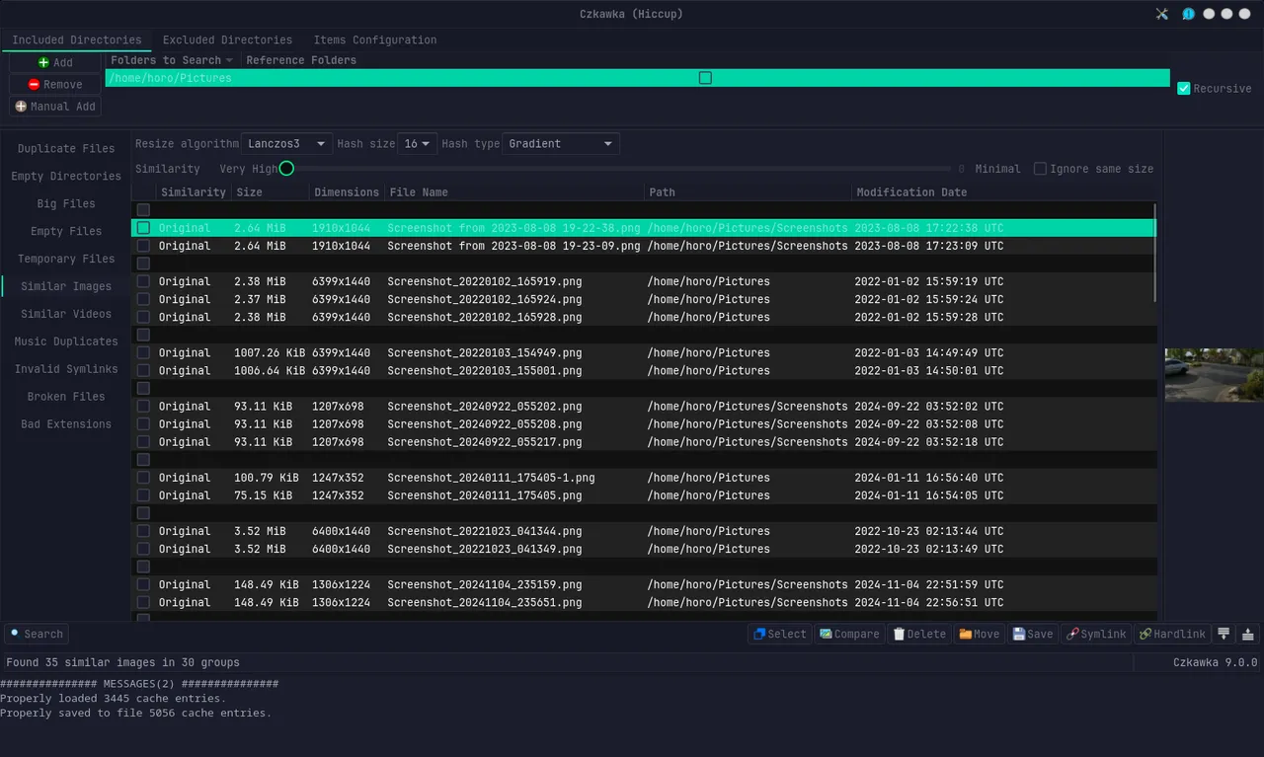Open the settings wrench-and-screwdriver icon

(1162, 14)
